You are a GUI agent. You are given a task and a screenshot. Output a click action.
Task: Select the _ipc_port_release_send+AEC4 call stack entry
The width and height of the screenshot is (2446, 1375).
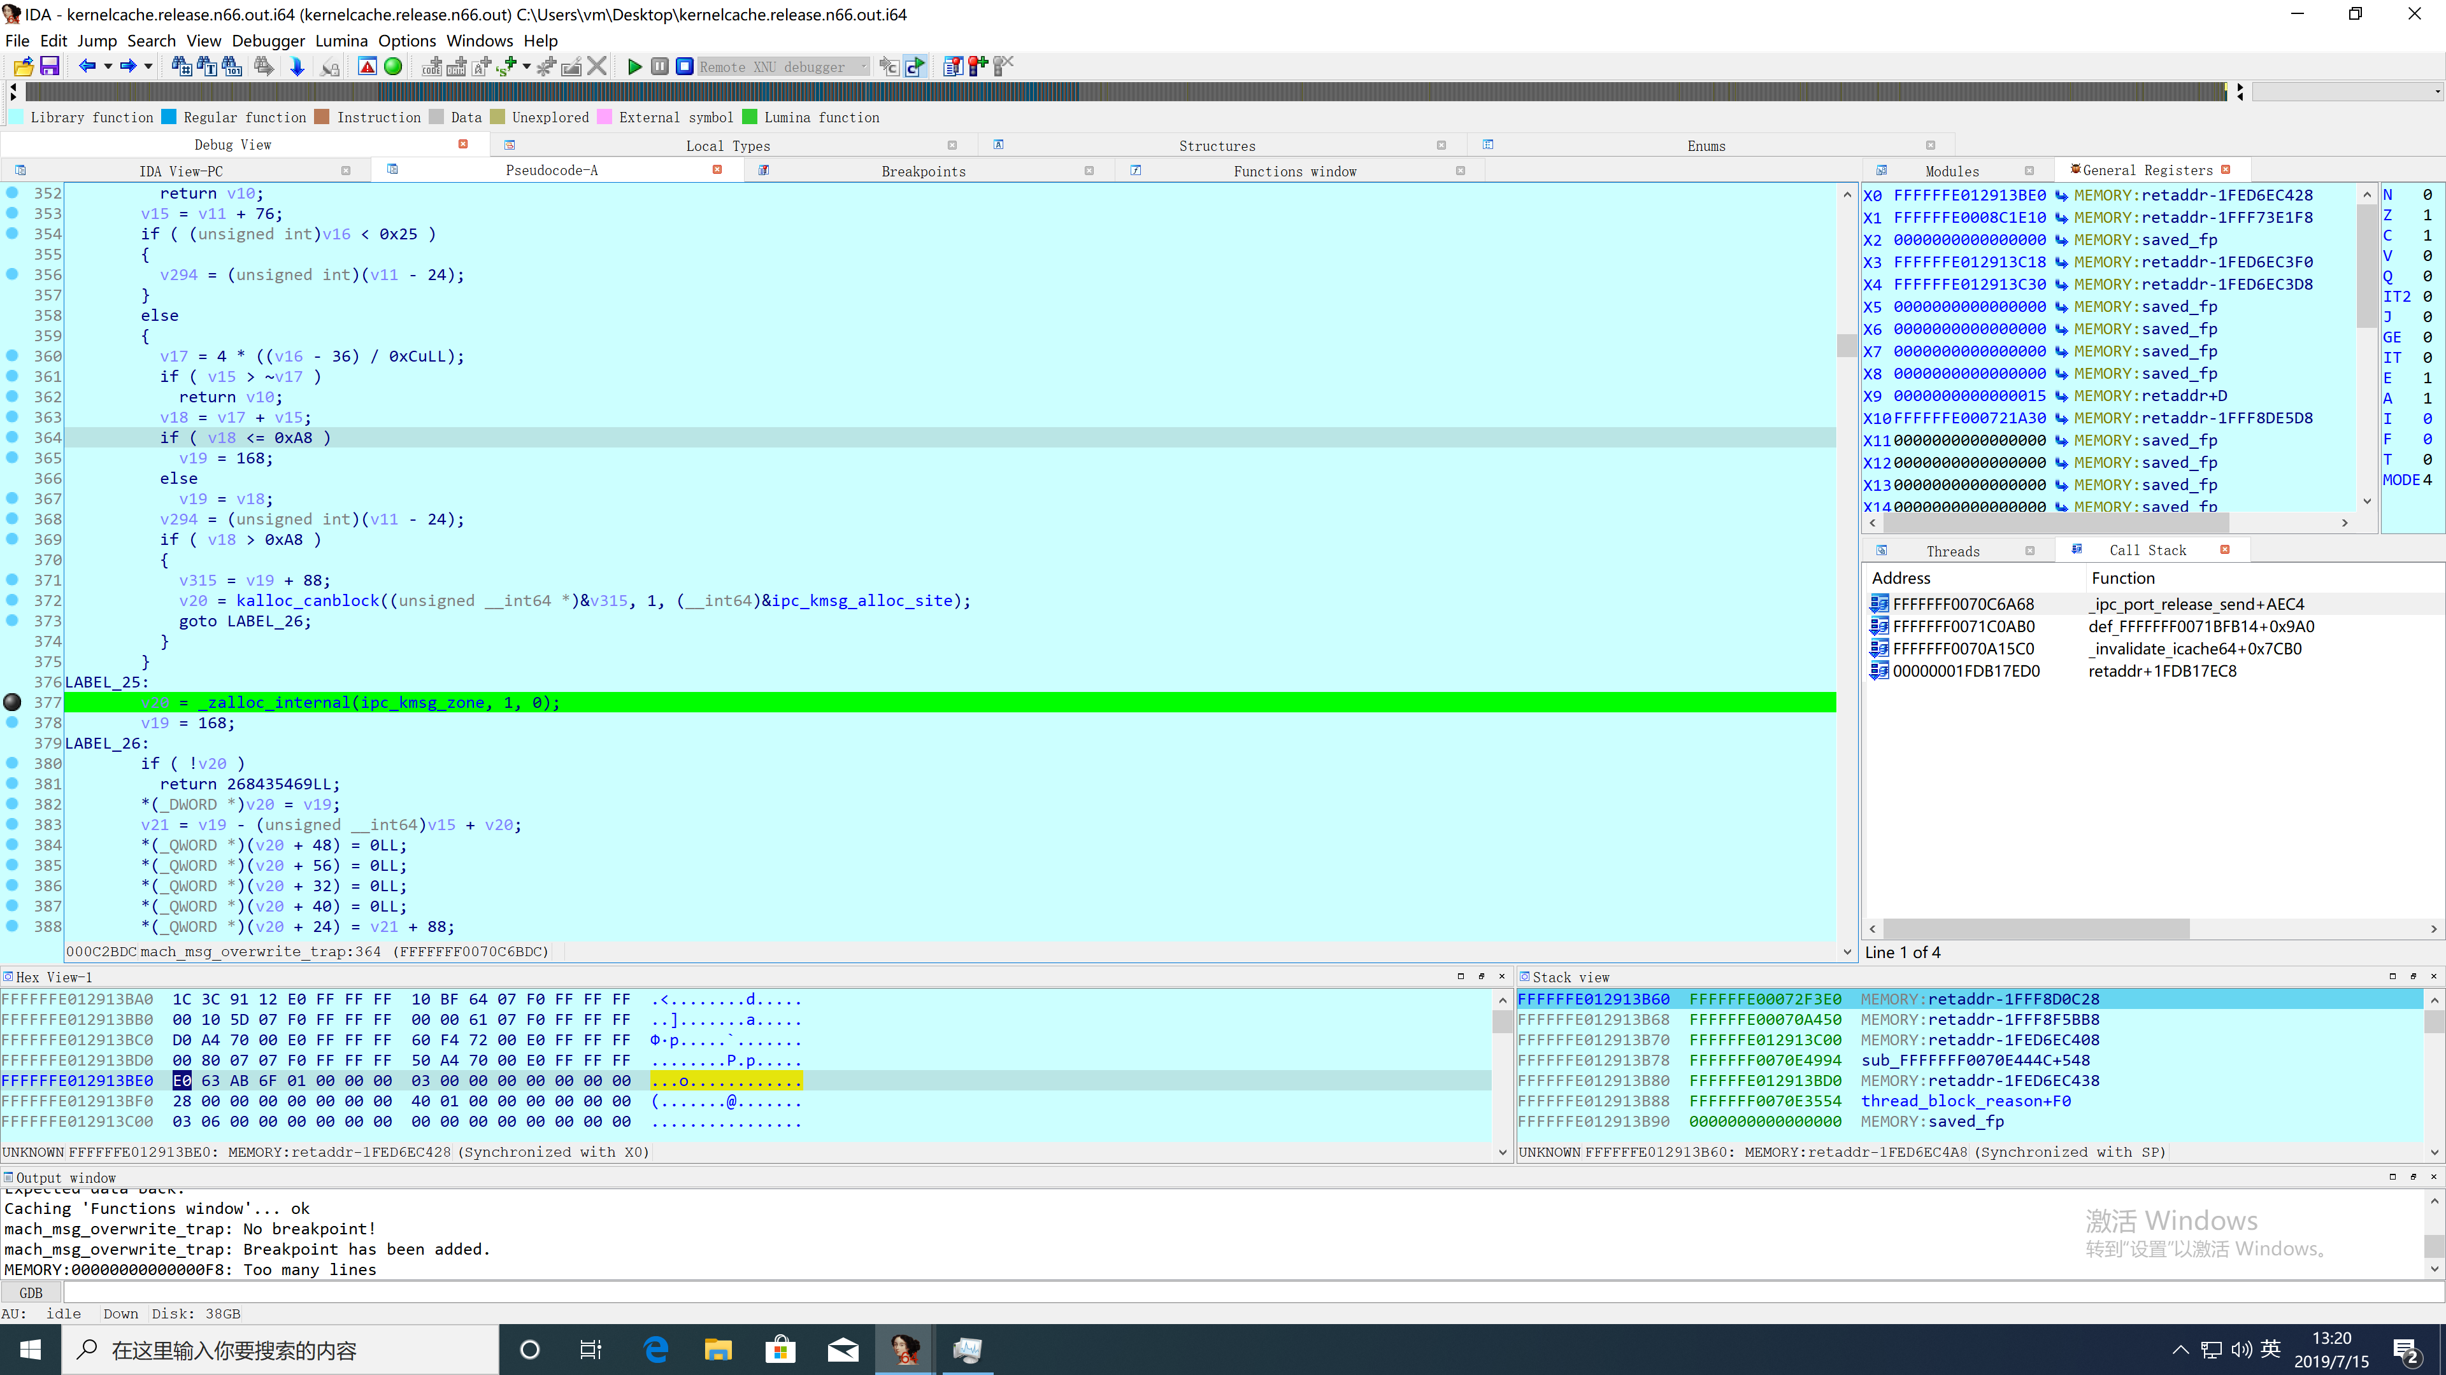pos(2195,603)
